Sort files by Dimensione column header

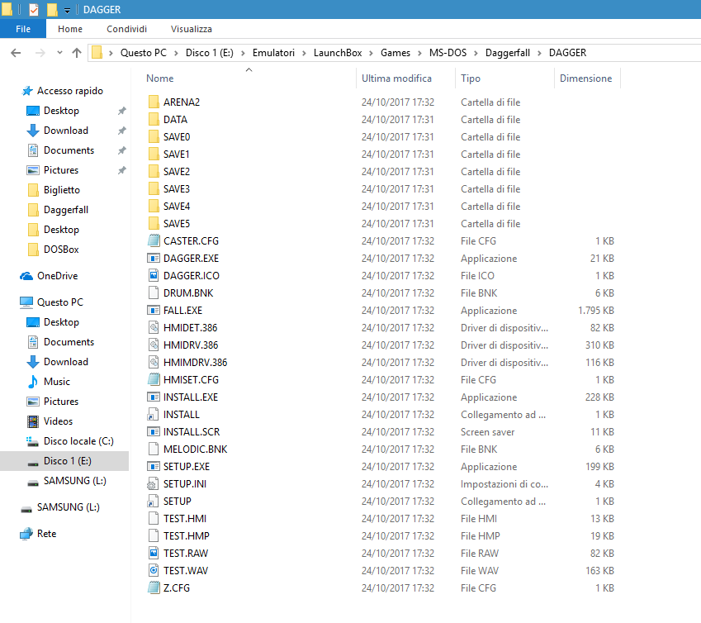tap(587, 78)
